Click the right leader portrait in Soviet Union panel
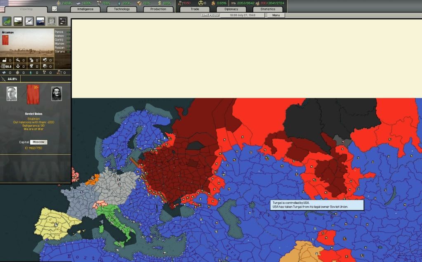 pos(57,94)
